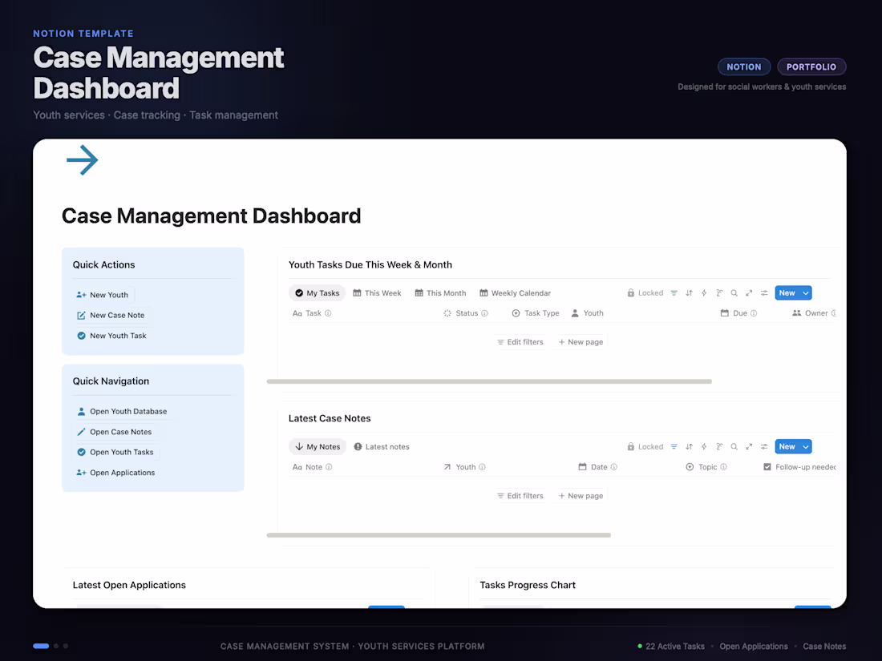Click the Locked indicator in Latest Case Notes
This screenshot has width=882, height=661.
[x=645, y=447]
